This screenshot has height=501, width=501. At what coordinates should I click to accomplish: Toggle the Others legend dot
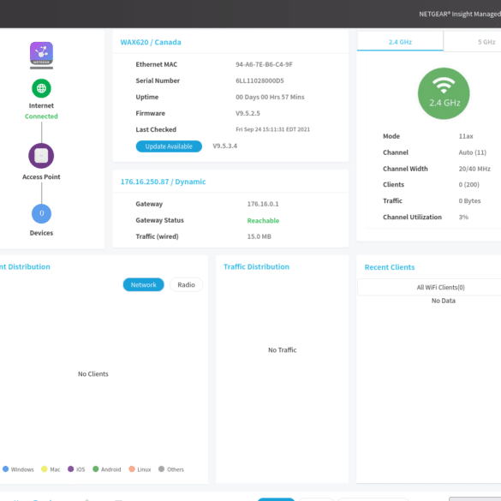pos(161,468)
